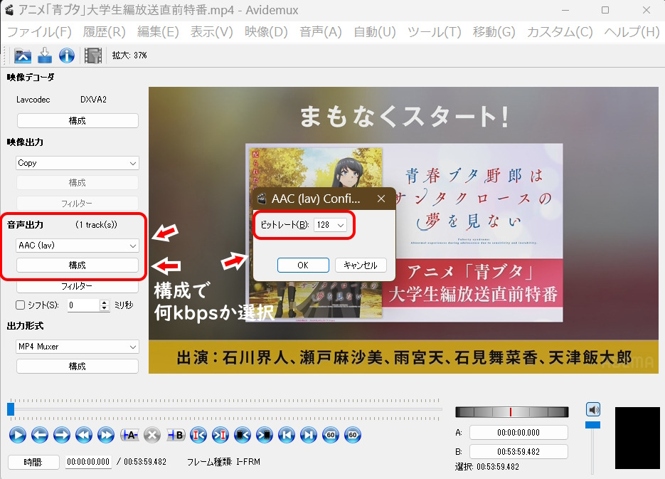This screenshot has width=665, height=479.
Task: Play the video
Action: 17,435
